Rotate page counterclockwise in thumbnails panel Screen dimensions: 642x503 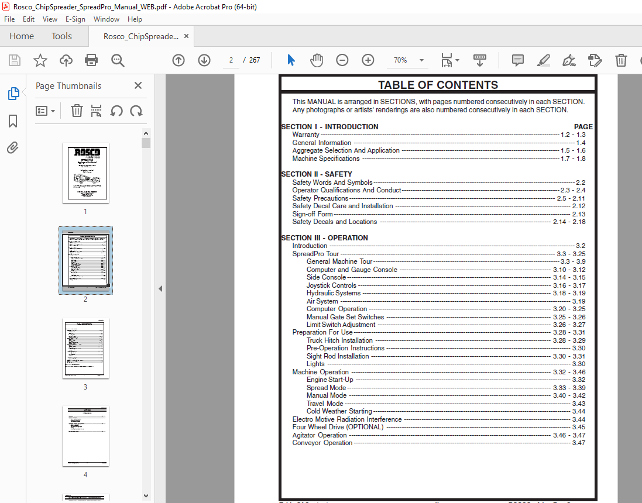(116, 111)
